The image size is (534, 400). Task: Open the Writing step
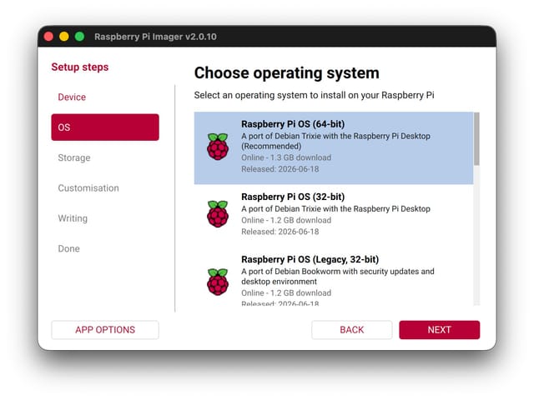click(105, 218)
